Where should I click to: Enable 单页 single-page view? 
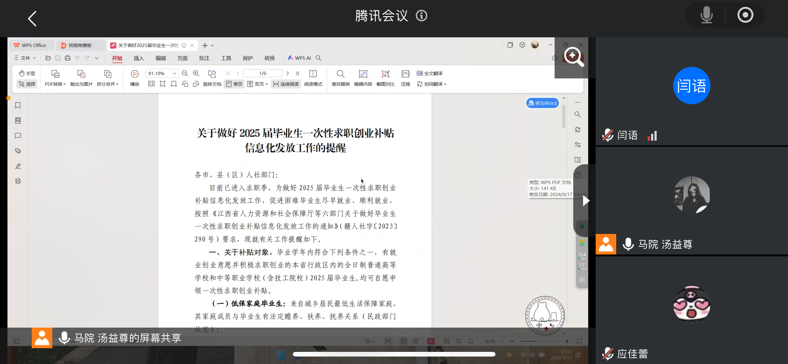pos(234,84)
